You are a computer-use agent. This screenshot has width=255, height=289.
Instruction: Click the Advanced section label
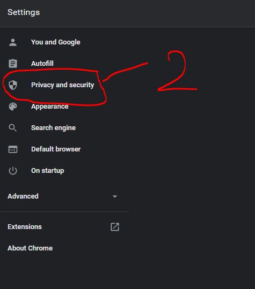[x=23, y=196]
